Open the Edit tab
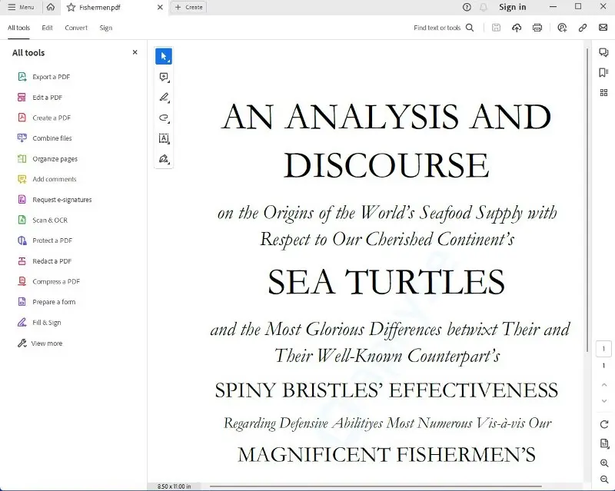 47,28
